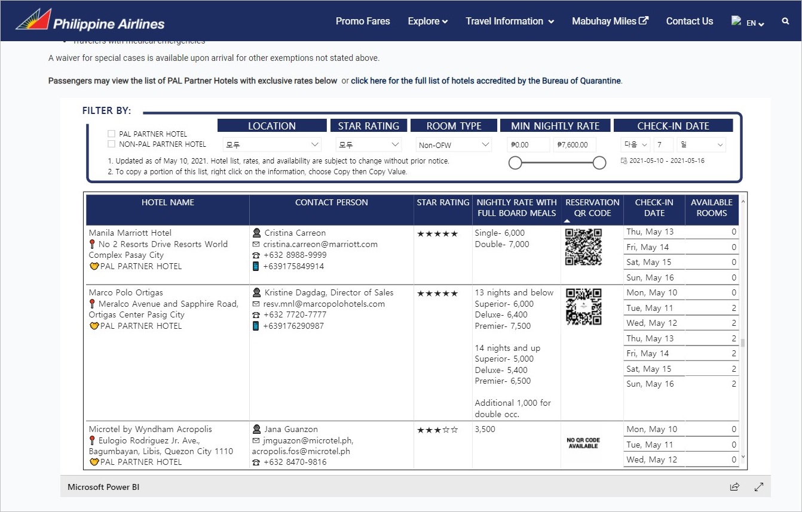This screenshot has width=802, height=512.
Task: Click the table vertical scrollbar thumb
Action: (x=743, y=343)
